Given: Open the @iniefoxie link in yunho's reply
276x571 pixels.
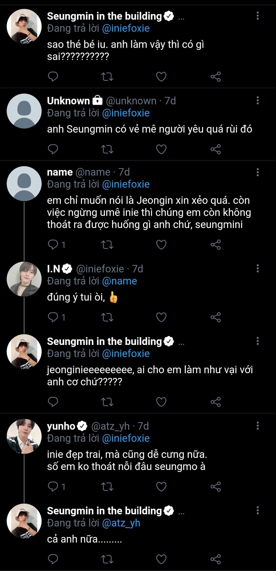Looking at the screenshot, I should click(x=126, y=438).
